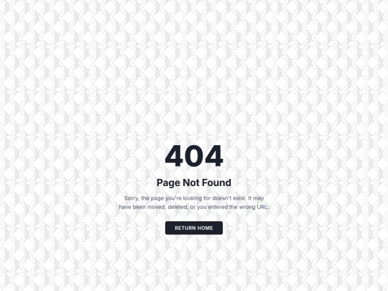Select the Page Not Found heading
This screenshot has width=388, height=291.
(x=194, y=183)
